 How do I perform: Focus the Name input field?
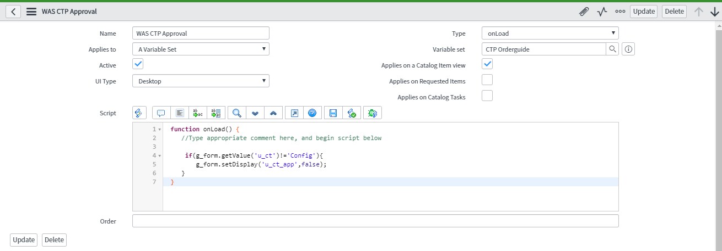tap(201, 34)
